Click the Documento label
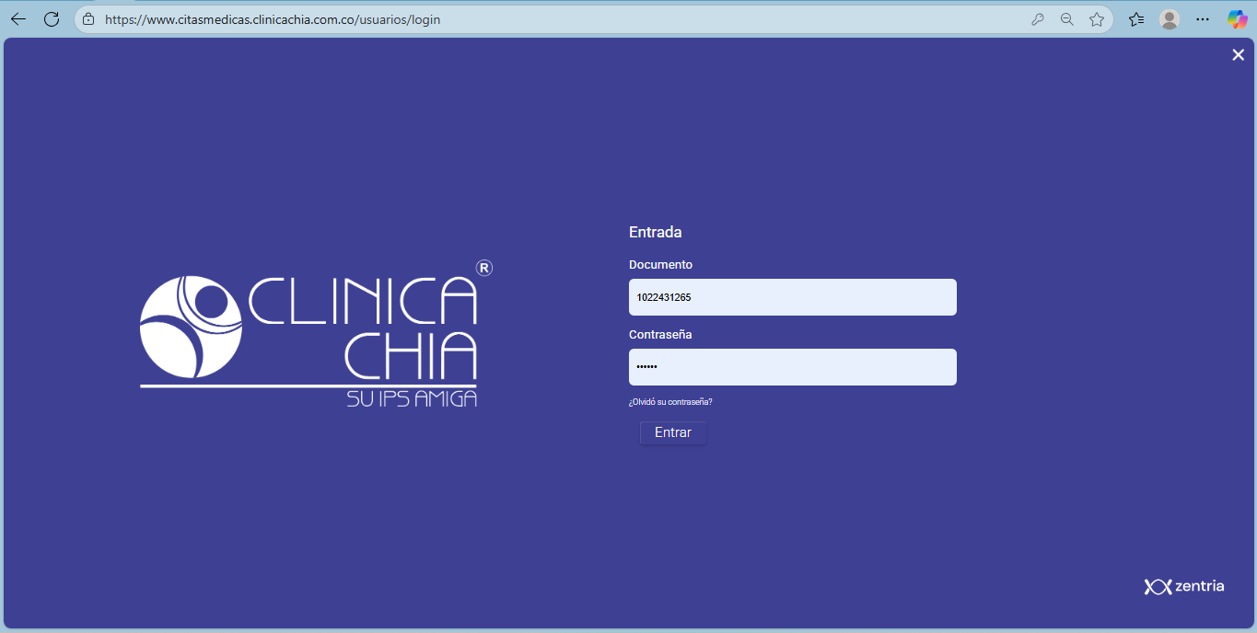The width and height of the screenshot is (1257, 633). pyautogui.click(x=660, y=265)
